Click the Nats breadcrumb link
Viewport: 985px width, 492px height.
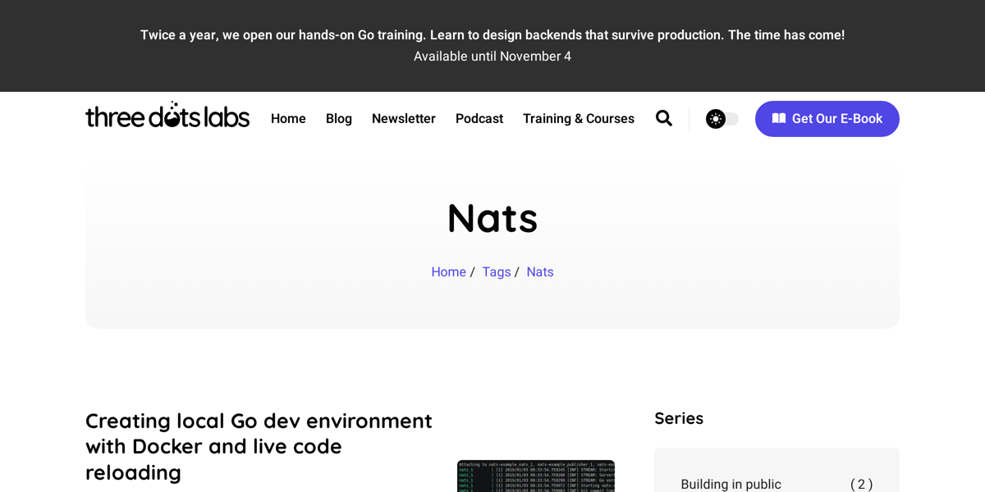540,271
